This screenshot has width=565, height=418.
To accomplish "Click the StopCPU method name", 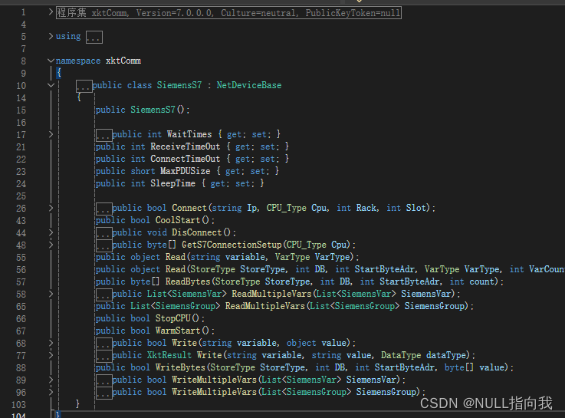I will click(172, 318).
